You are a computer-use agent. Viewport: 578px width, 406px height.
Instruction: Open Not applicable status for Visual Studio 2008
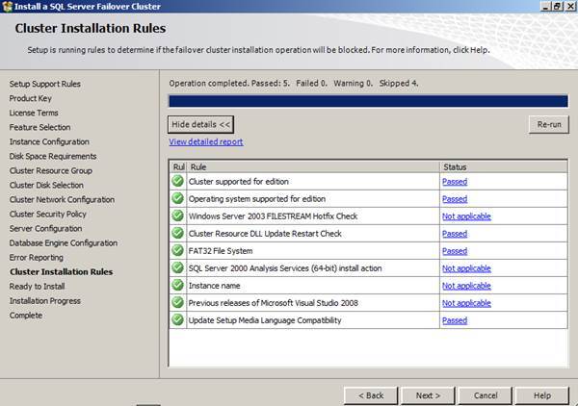pos(466,303)
